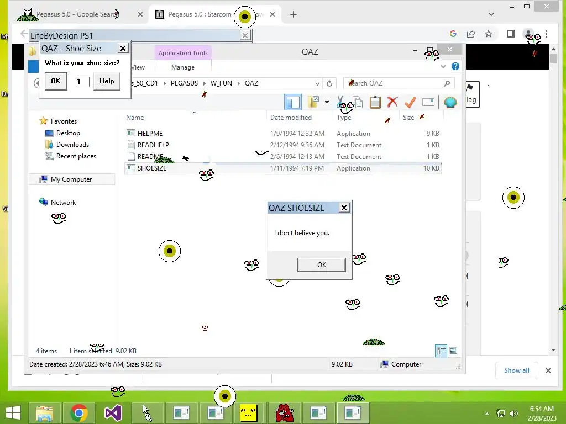Bookmark this page with the star icon
Image resolution: width=566 pixels, height=424 pixels.
pyautogui.click(x=489, y=34)
